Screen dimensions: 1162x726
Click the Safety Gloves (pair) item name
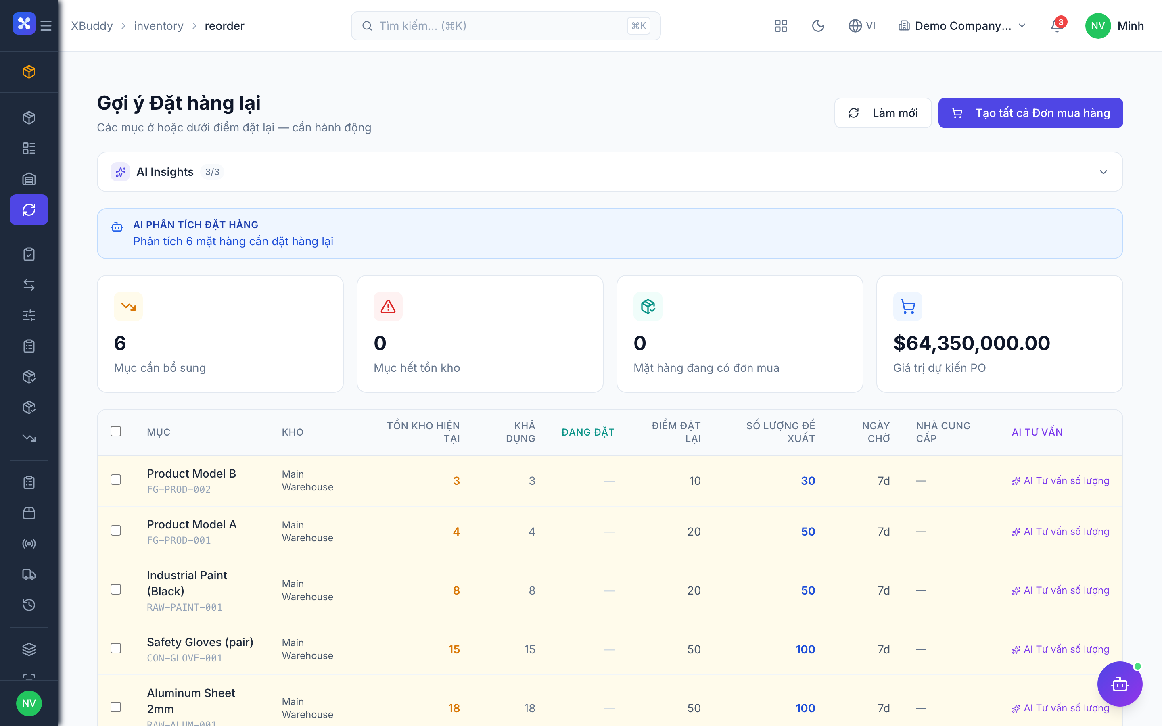200,643
